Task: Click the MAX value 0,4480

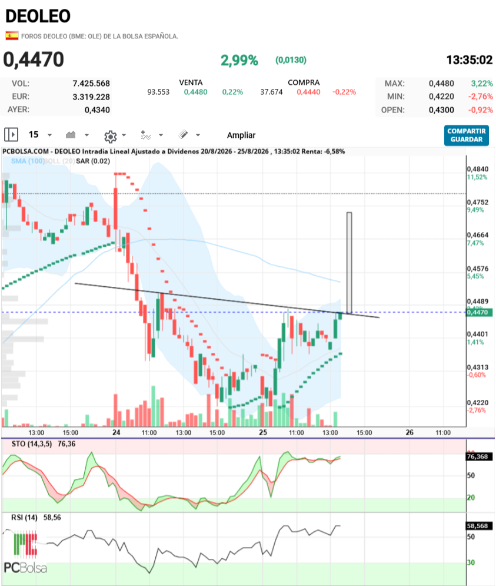Action: coord(441,84)
